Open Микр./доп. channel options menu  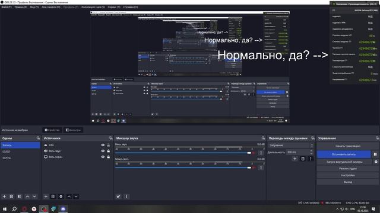click(261, 167)
